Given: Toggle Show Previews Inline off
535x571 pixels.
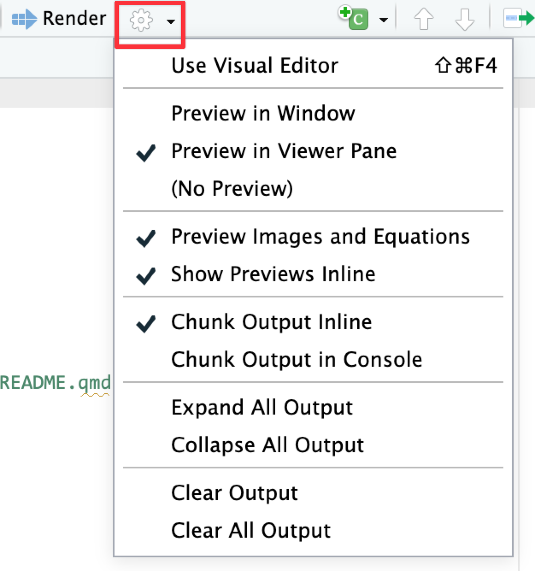Looking at the screenshot, I should coord(273,274).
